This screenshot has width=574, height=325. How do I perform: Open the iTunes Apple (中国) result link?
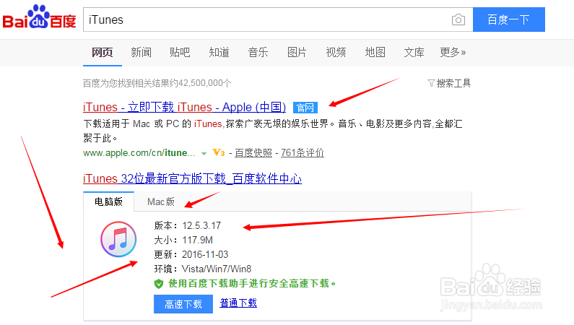point(185,107)
